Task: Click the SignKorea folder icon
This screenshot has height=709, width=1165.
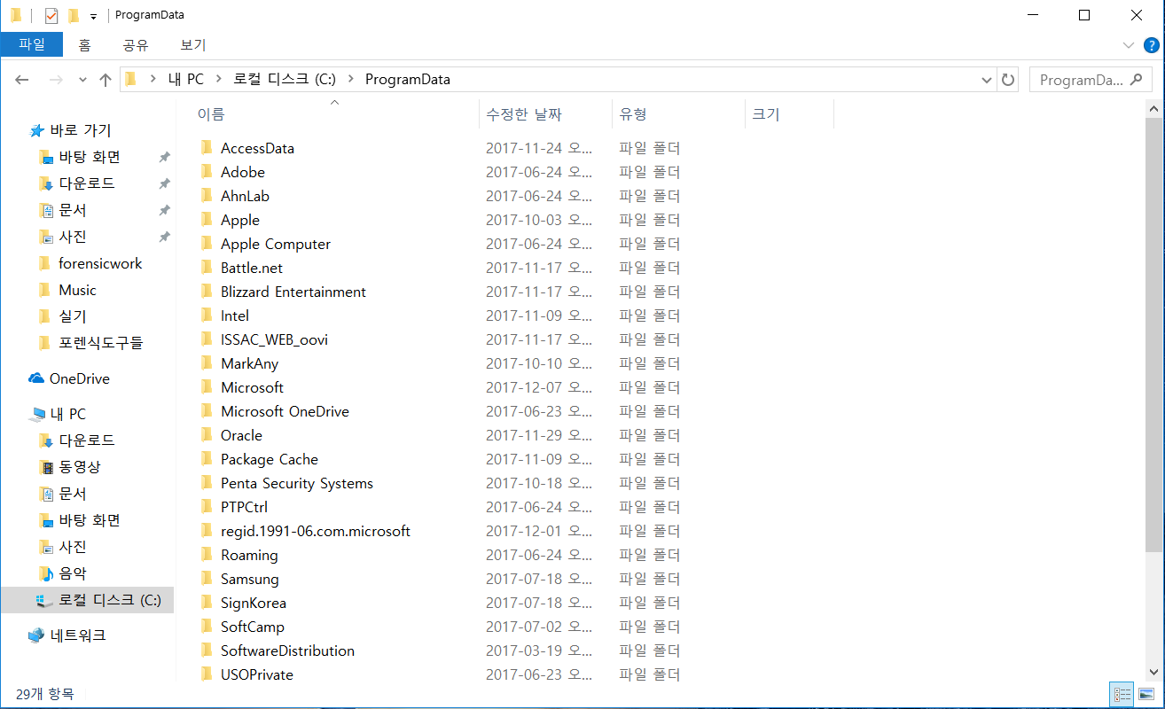Action: (207, 602)
